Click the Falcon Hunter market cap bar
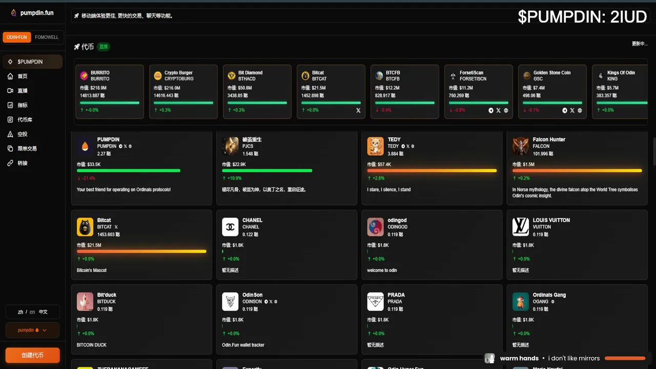This screenshot has height=369, width=656. [x=577, y=170]
